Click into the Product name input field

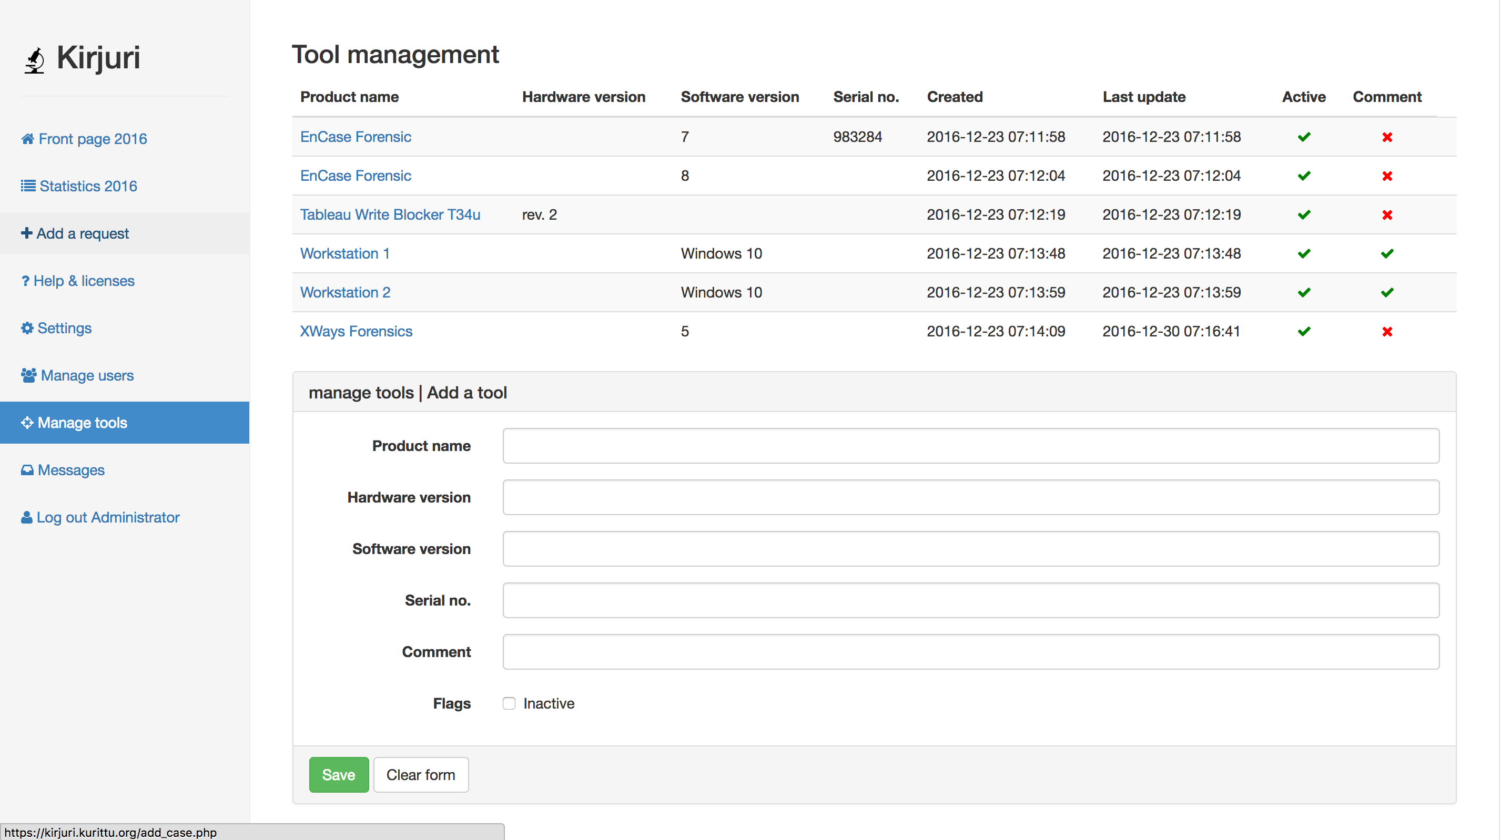pyautogui.click(x=970, y=446)
